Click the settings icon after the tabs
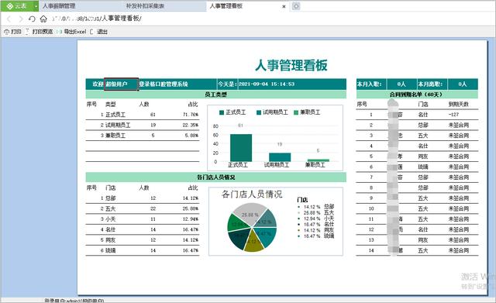This screenshot has height=303, width=496. click(x=296, y=6)
